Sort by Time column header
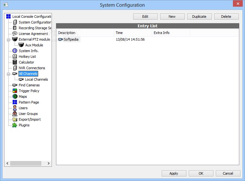Image resolution: width=245 pixels, height=181 pixels. pos(133,33)
